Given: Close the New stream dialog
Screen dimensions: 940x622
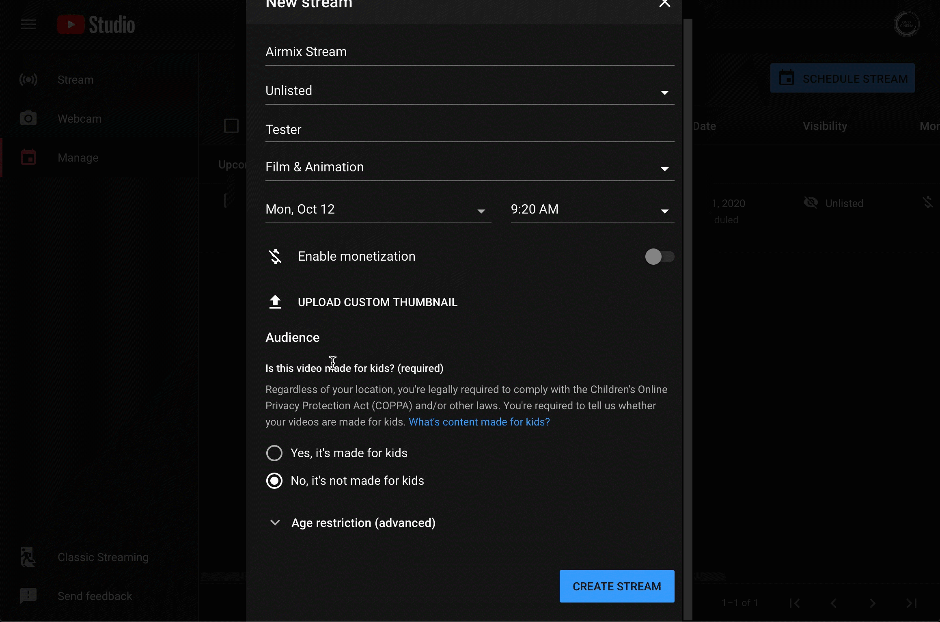Looking at the screenshot, I should point(664,4).
